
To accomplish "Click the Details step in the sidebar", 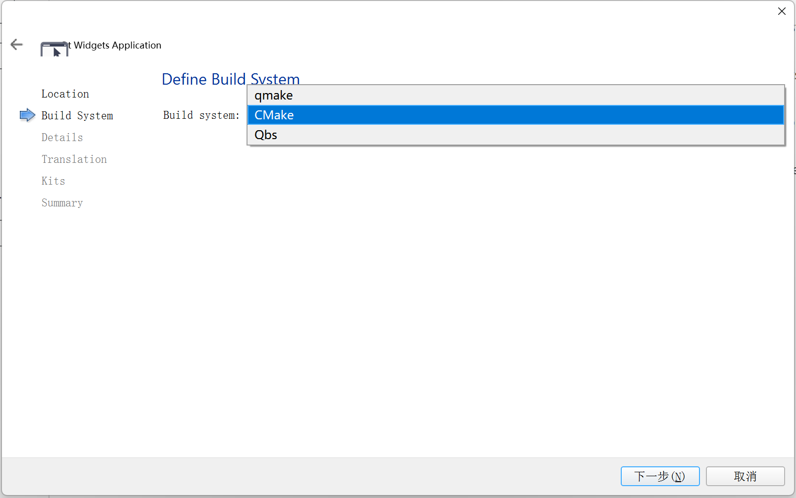I will click(x=62, y=138).
